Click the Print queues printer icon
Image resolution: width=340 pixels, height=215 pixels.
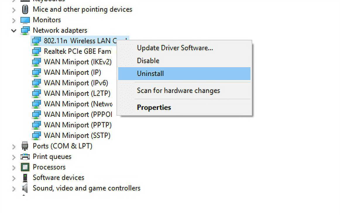25,157
